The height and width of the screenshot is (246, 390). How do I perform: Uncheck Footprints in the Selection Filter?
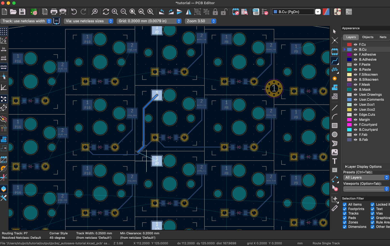(x=345, y=209)
